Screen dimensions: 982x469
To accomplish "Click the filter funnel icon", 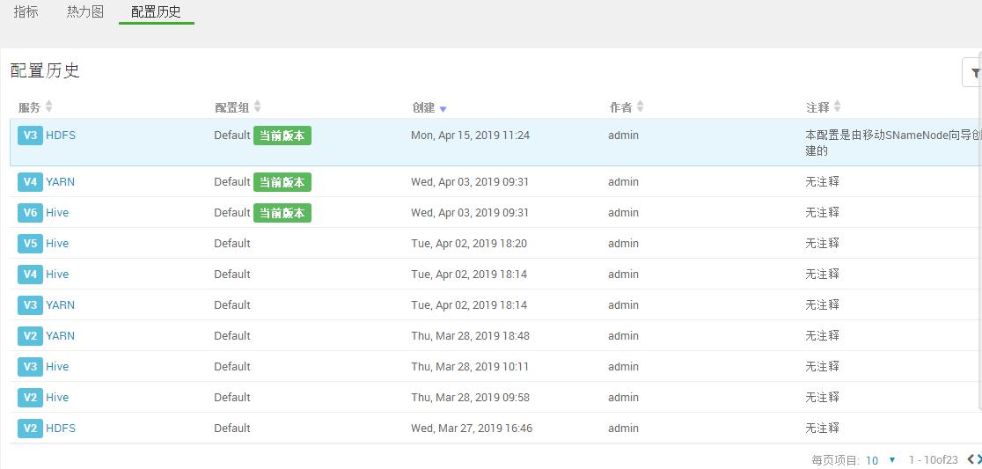I will (974, 73).
